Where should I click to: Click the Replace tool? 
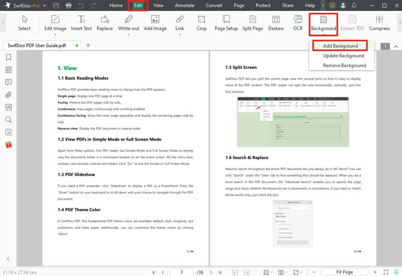click(104, 23)
